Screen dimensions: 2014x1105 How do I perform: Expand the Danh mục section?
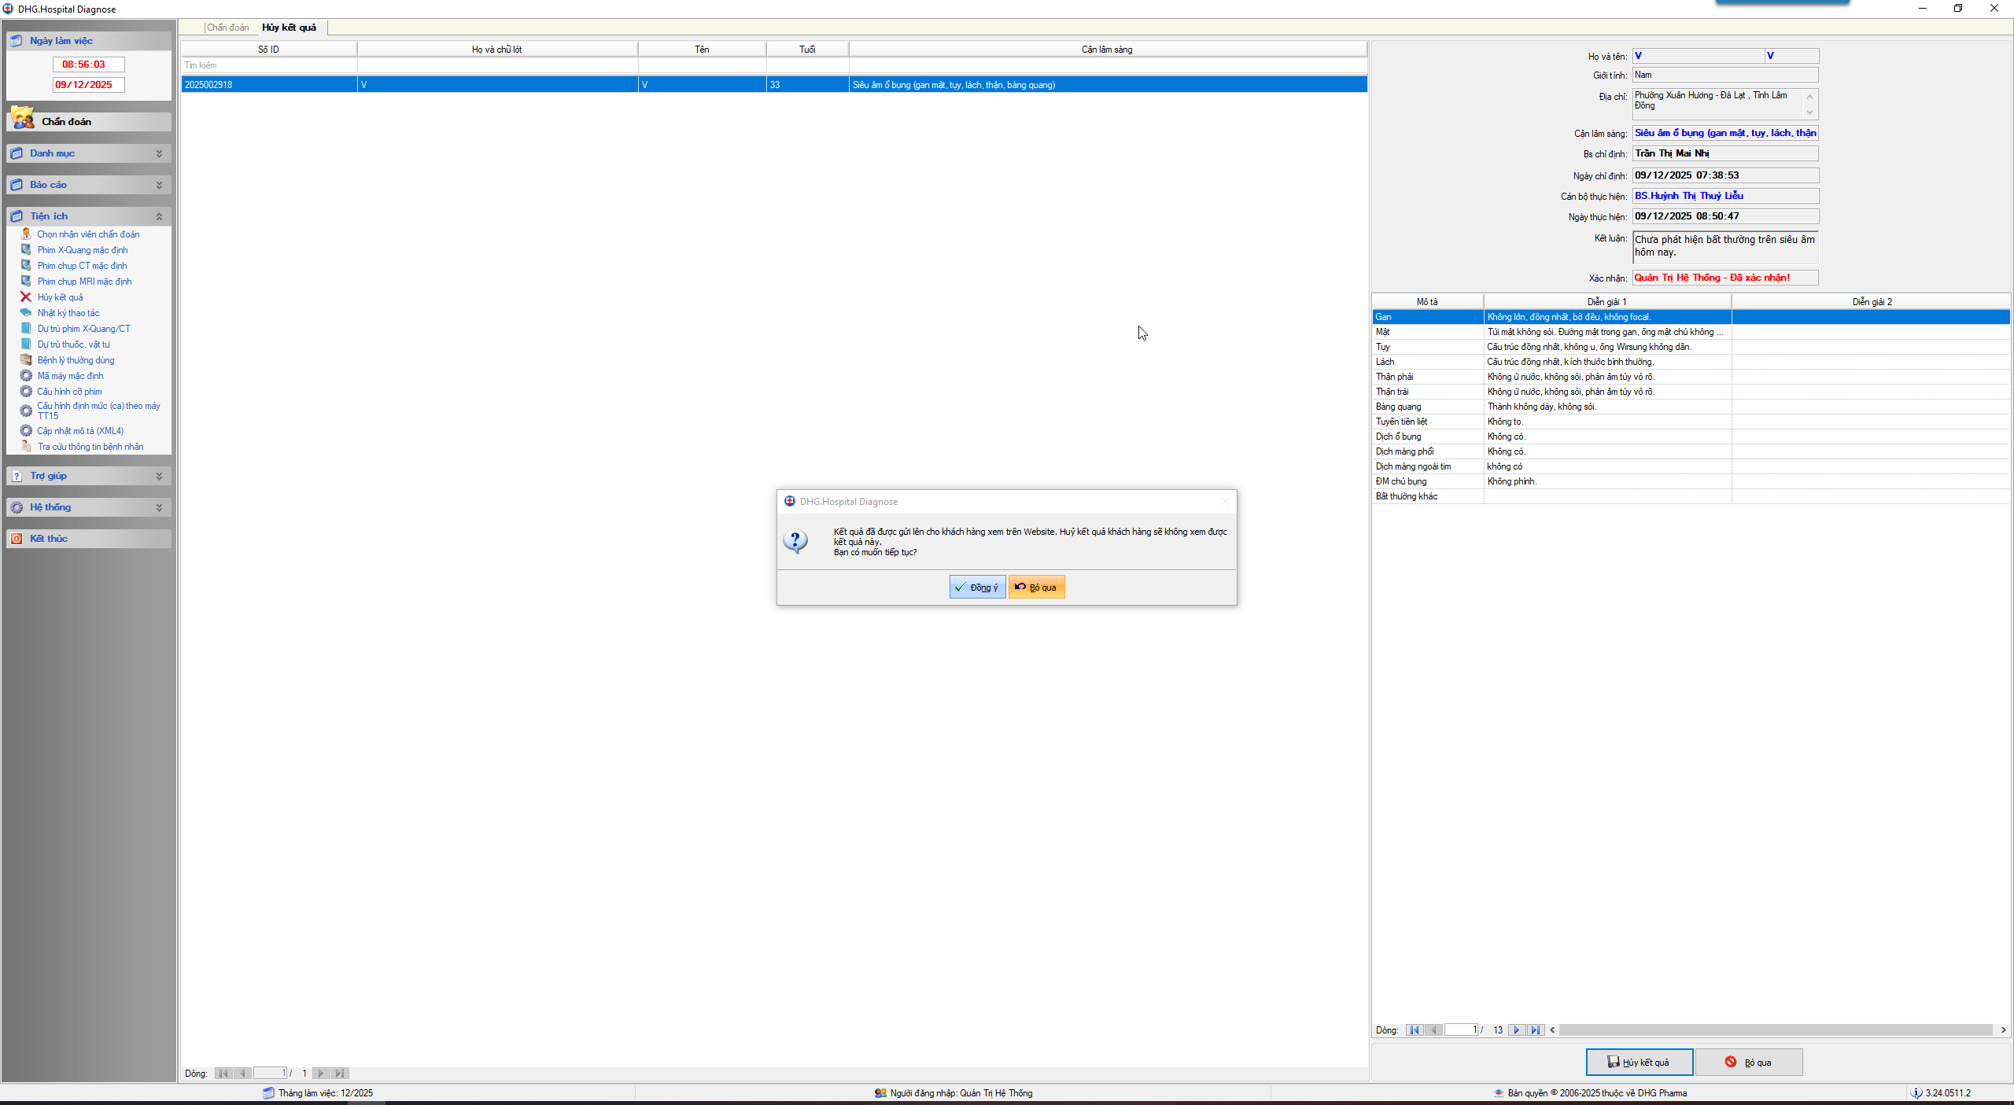(159, 153)
